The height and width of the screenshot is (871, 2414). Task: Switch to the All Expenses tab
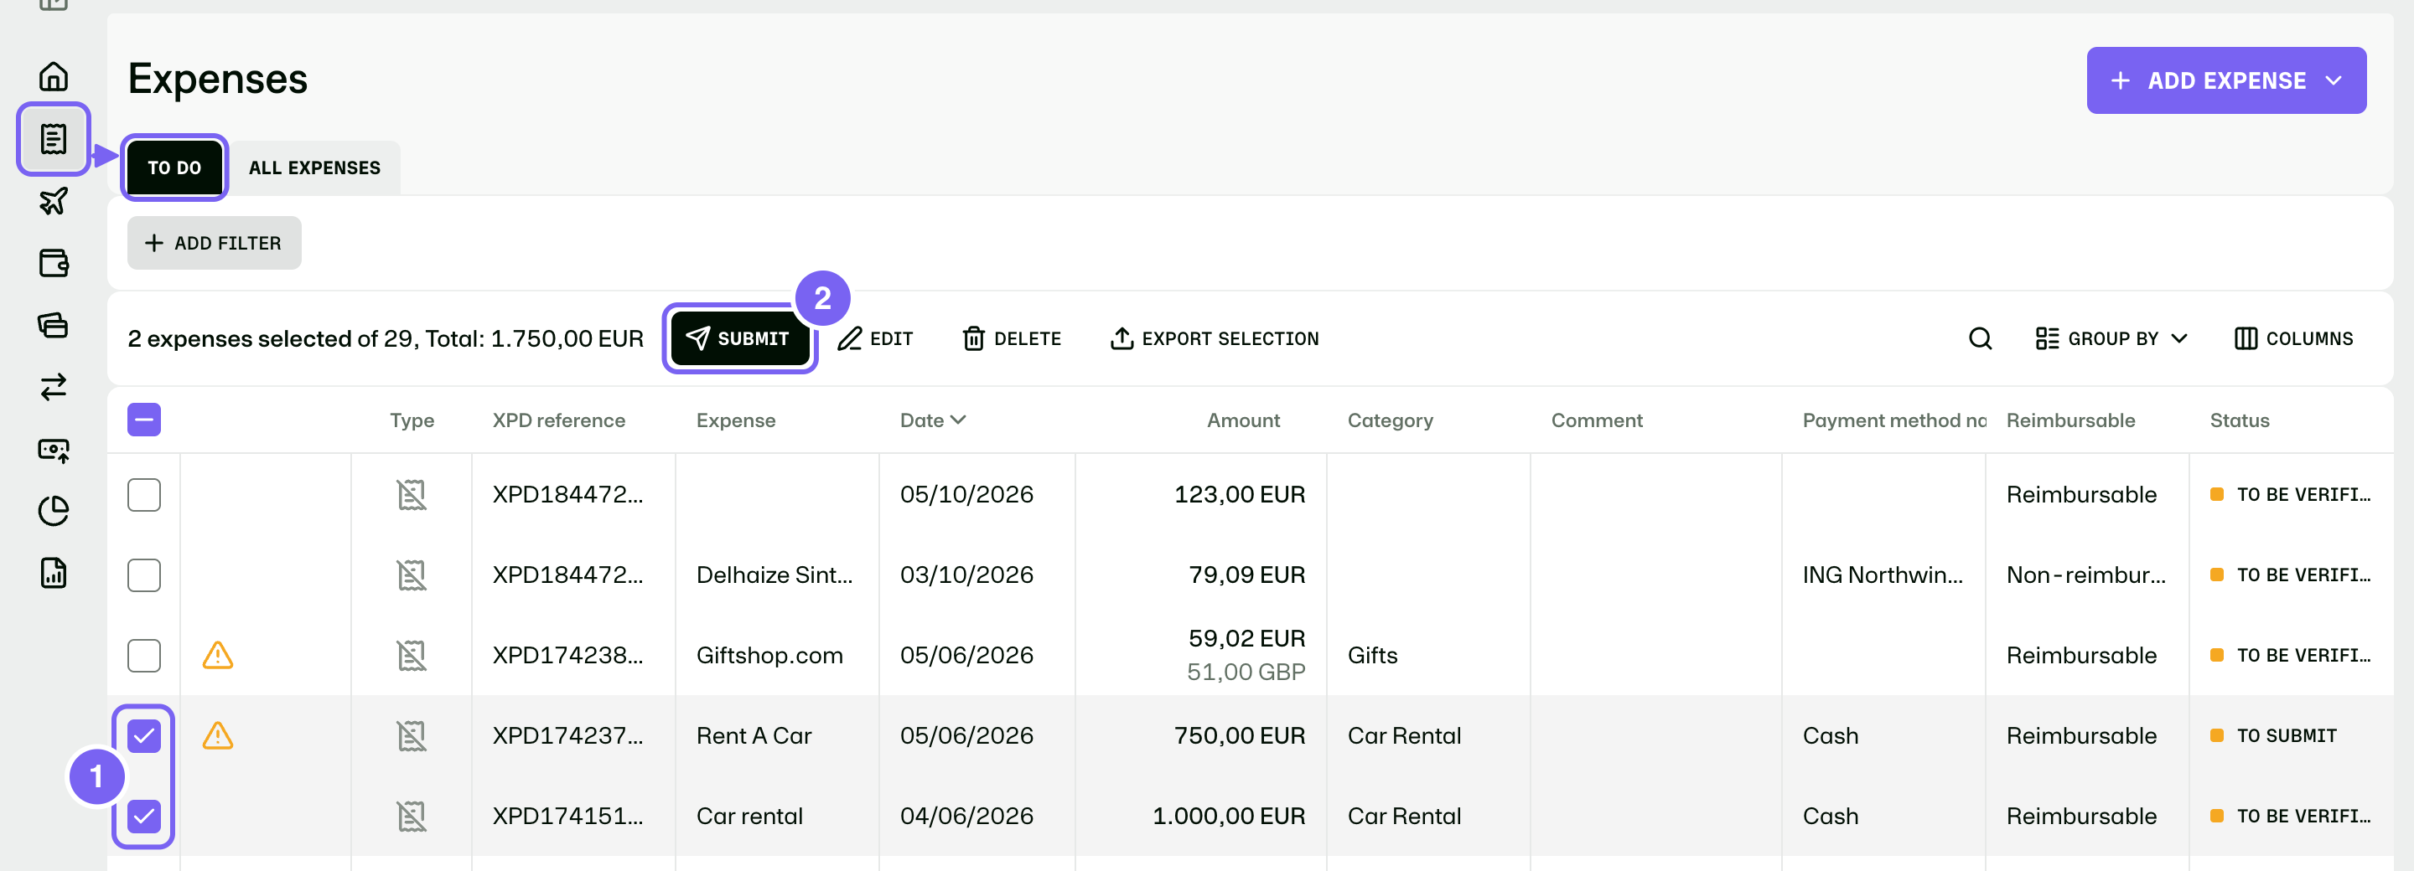(315, 167)
